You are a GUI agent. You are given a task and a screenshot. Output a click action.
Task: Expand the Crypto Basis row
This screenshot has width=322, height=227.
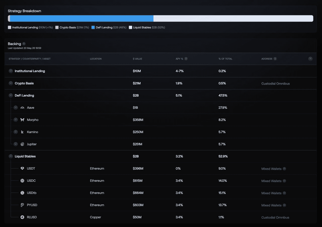coord(11,83)
